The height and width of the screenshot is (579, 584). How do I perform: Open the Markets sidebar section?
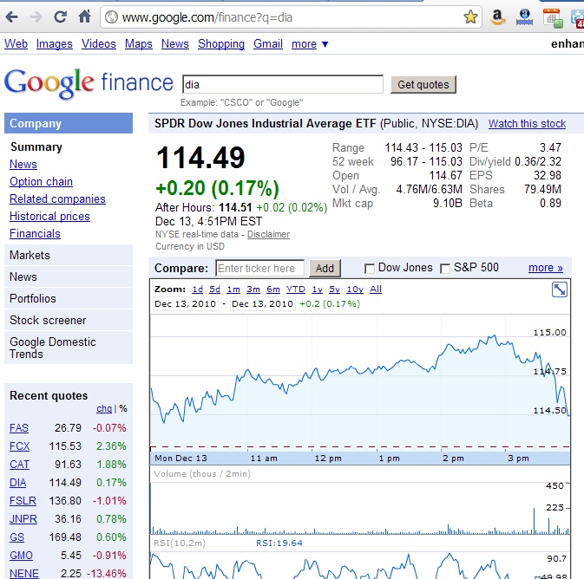click(x=69, y=256)
